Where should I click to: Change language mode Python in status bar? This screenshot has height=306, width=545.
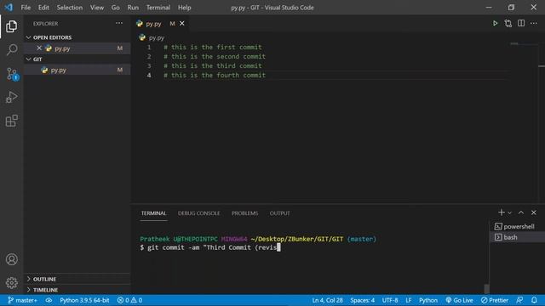(428, 300)
